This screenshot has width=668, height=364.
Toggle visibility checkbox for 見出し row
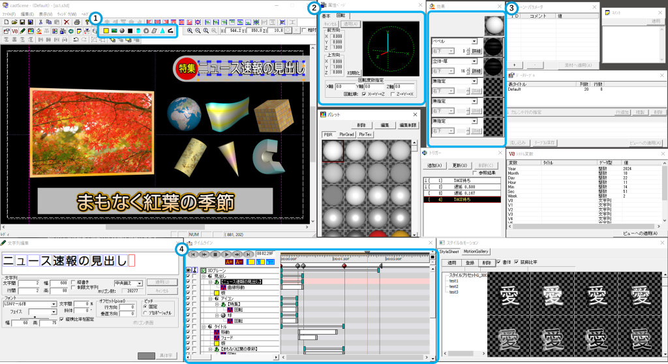pyautogui.click(x=188, y=276)
